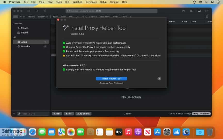Click the compose/edit toolbar icon
Screen dimensions: 223x139
pyautogui.click(x=37, y=11)
